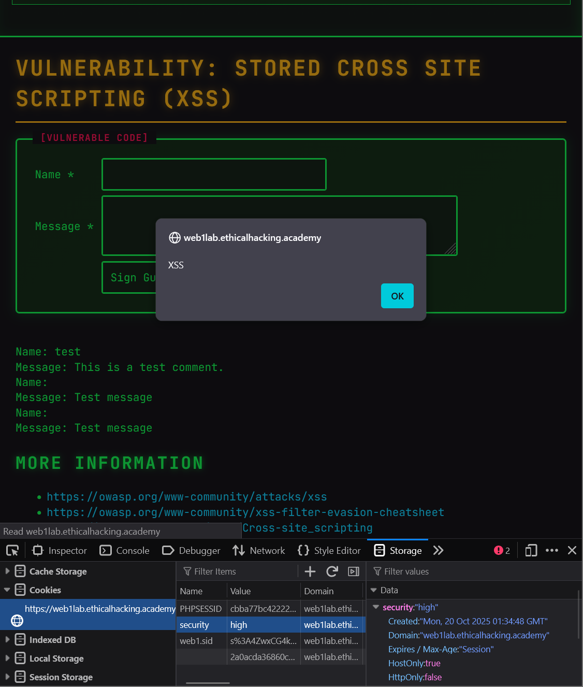Viewport: 583px width, 687px height.
Task: Collapse the Cookies tree node
Action: pyautogui.click(x=7, y=590)
